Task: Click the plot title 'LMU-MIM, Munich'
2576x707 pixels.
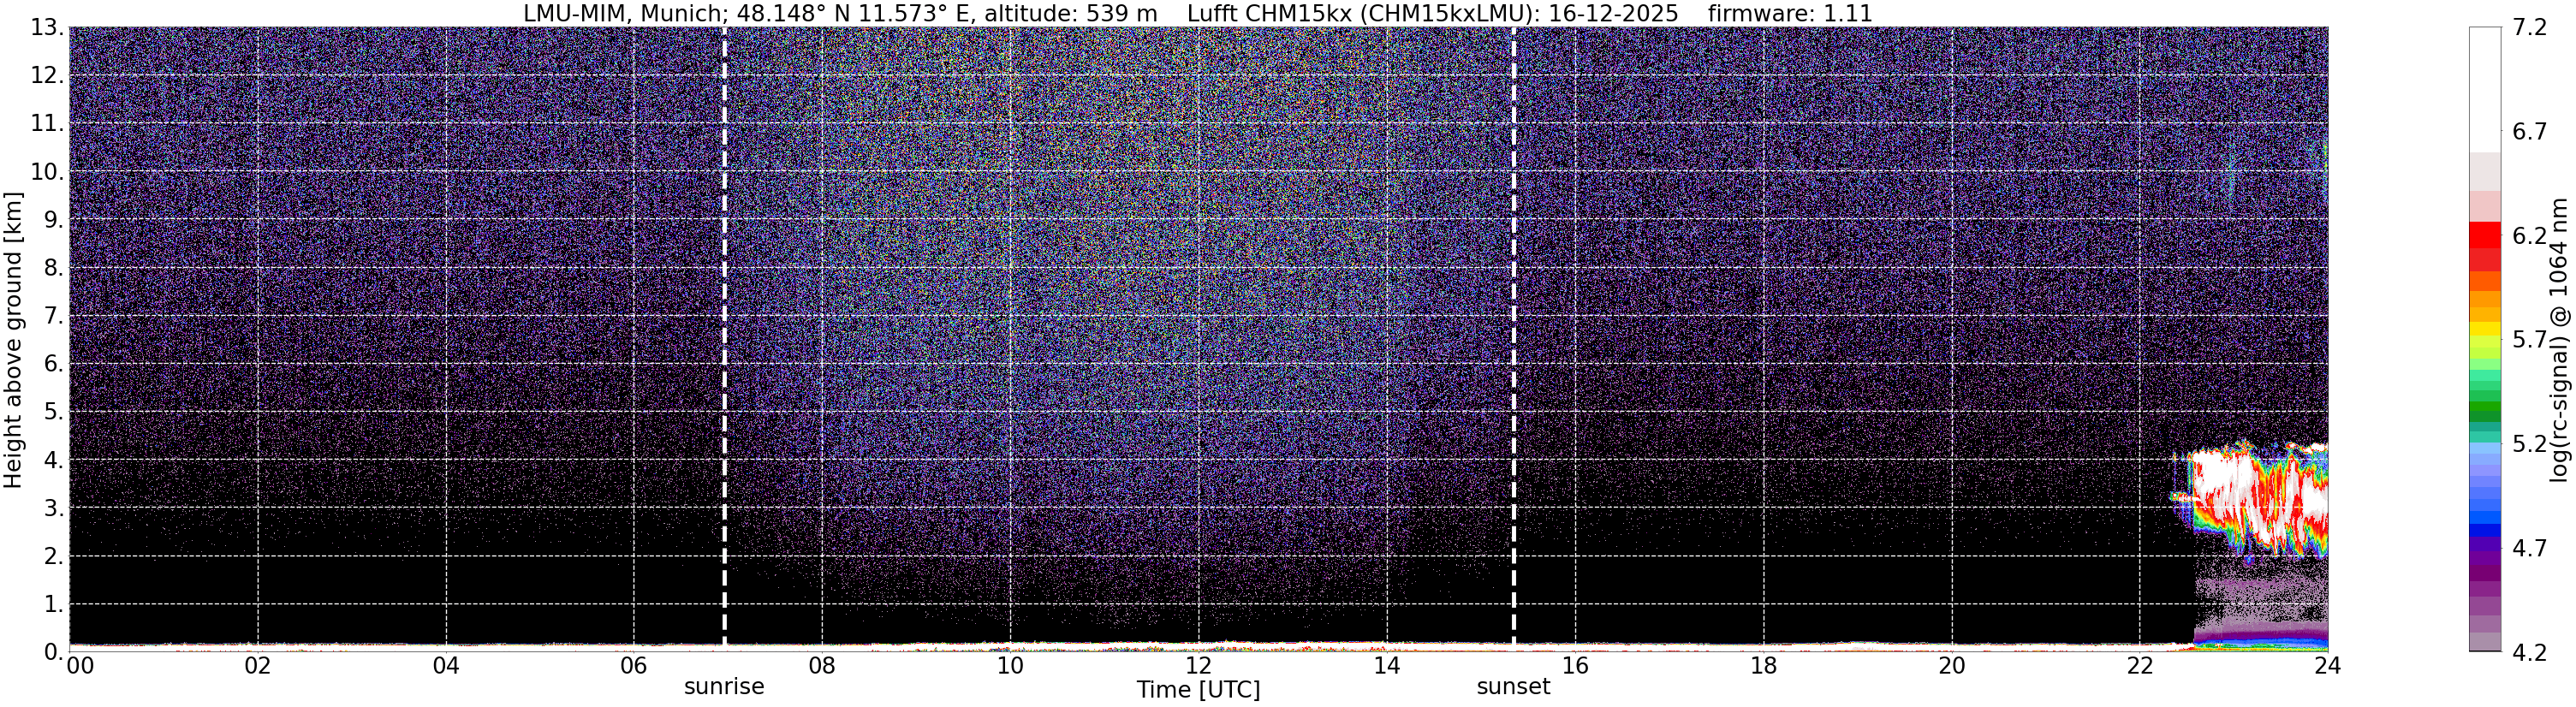Action: coord(622,14)
